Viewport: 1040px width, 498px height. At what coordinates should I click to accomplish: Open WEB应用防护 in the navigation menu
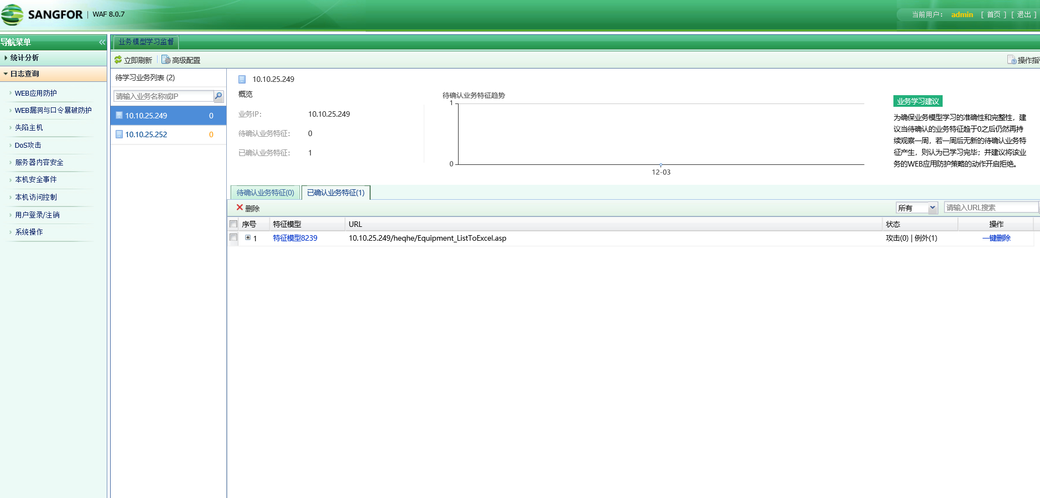click(35, 93)
